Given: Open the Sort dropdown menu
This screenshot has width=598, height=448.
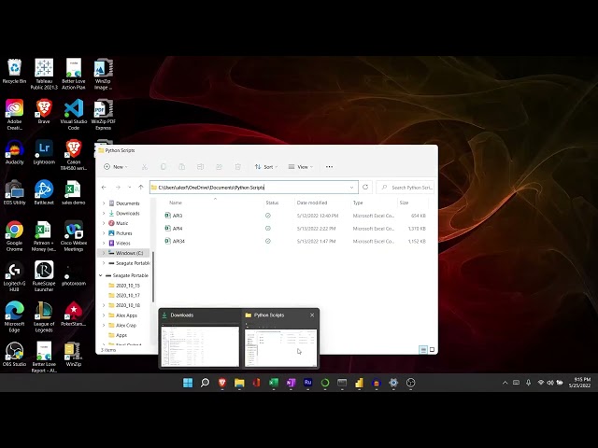Looking at the screenshot, I should [x=265, y=167].
